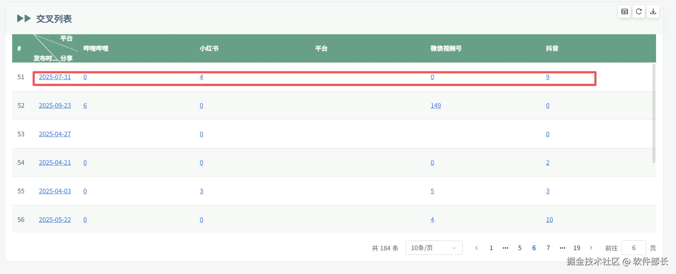Viewport: 676px width, 274px height.
Task: Click the 平台 column header in middle
Action: [x=321, y=49]
